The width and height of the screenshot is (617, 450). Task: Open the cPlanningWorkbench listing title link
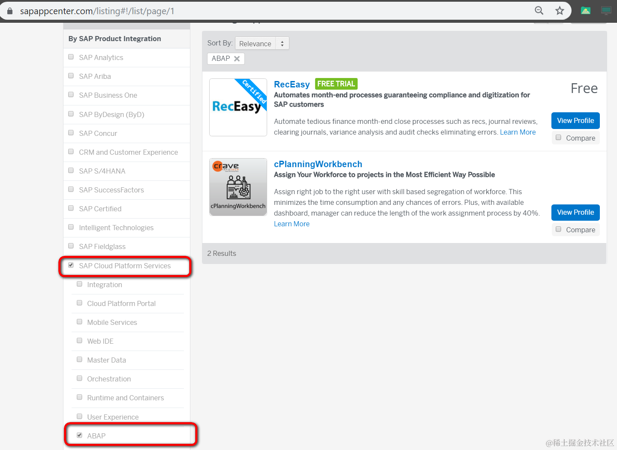[x=318, y=164]
